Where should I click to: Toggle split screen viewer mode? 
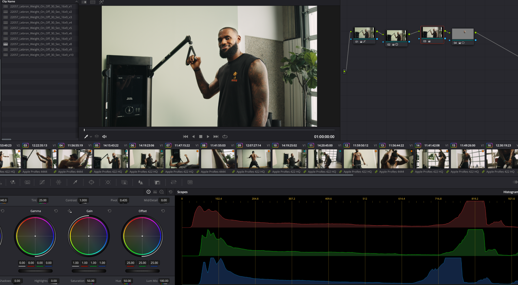click(x=93, y=2)
